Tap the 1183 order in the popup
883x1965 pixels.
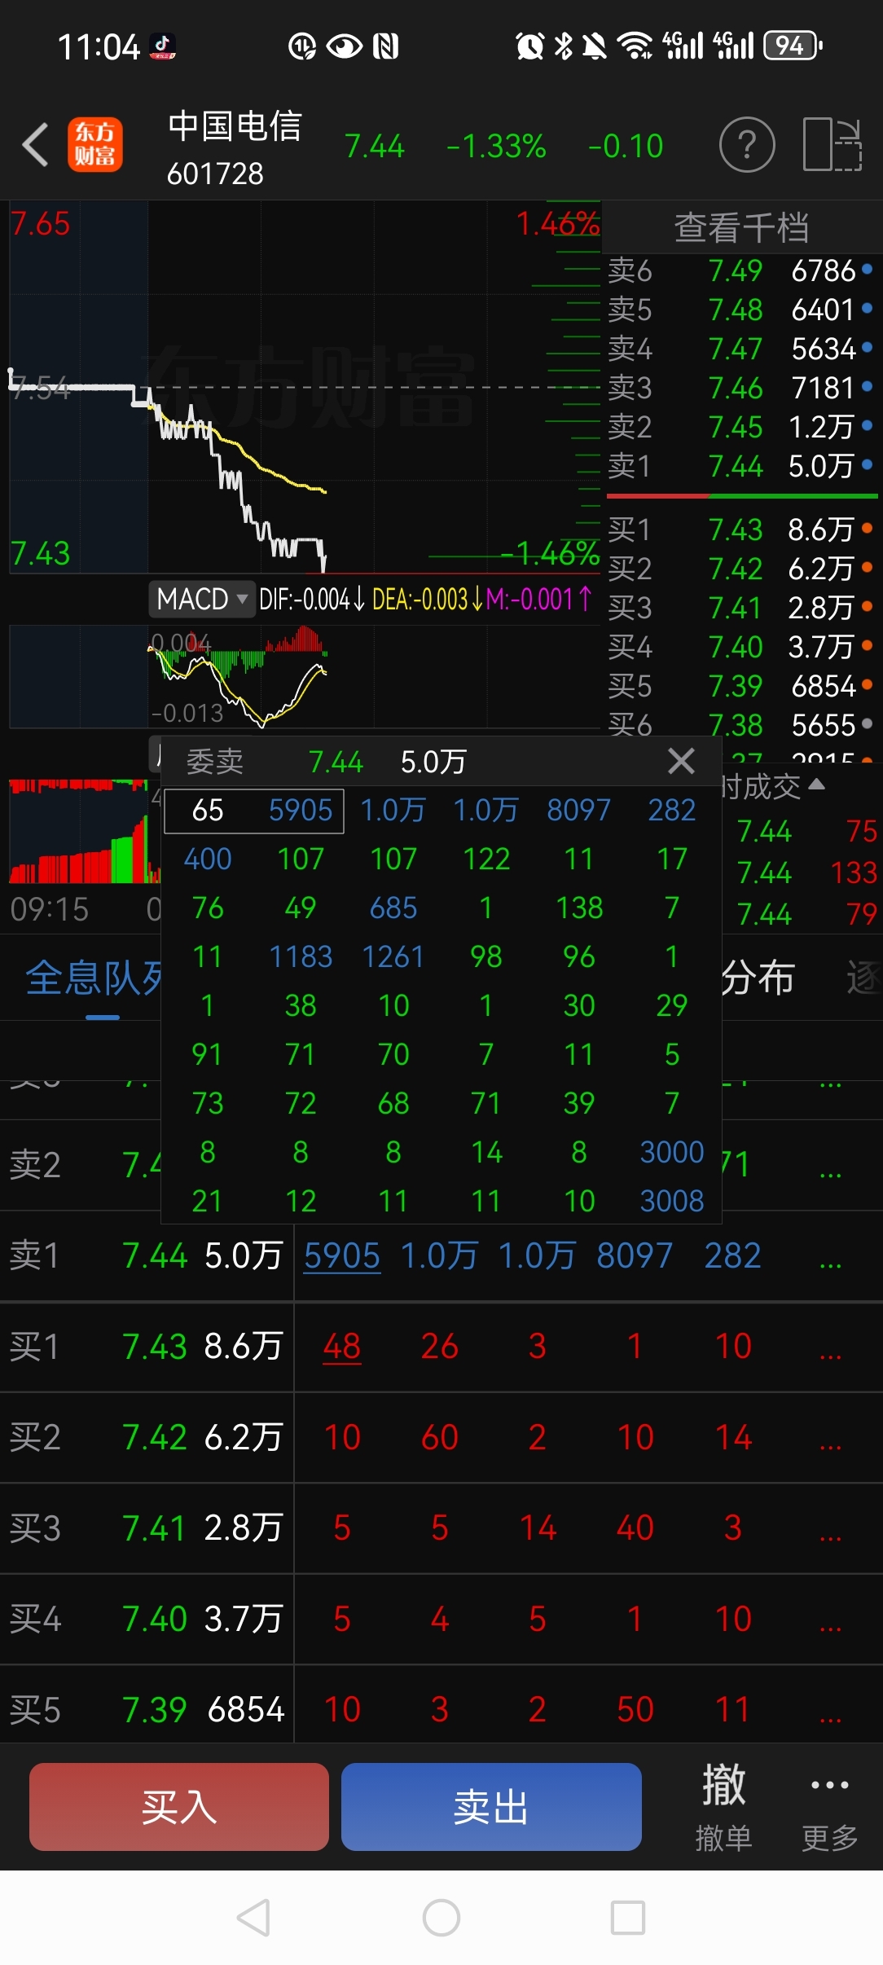[x=301, y=956]
